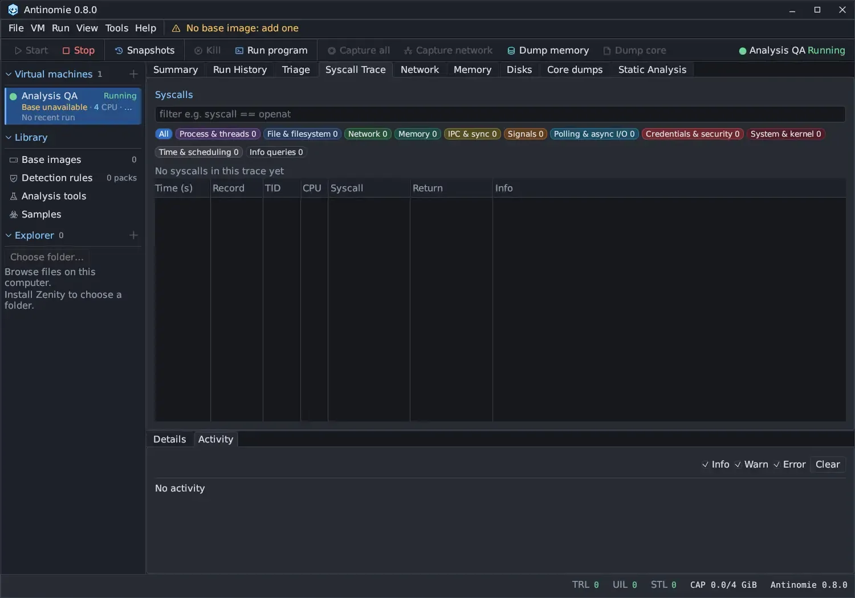Switch to the Static Analysis tab

coord(652,69)
